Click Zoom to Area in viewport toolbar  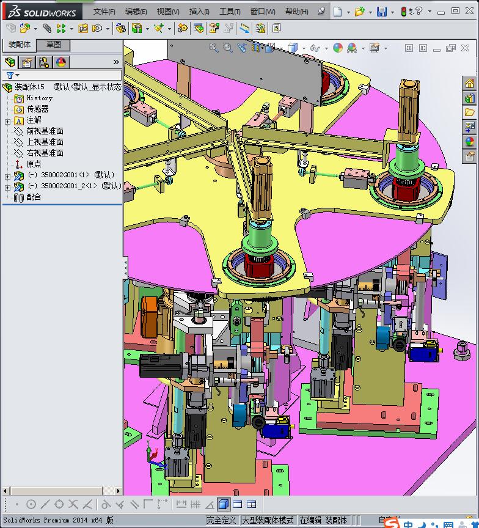point(228,48)
